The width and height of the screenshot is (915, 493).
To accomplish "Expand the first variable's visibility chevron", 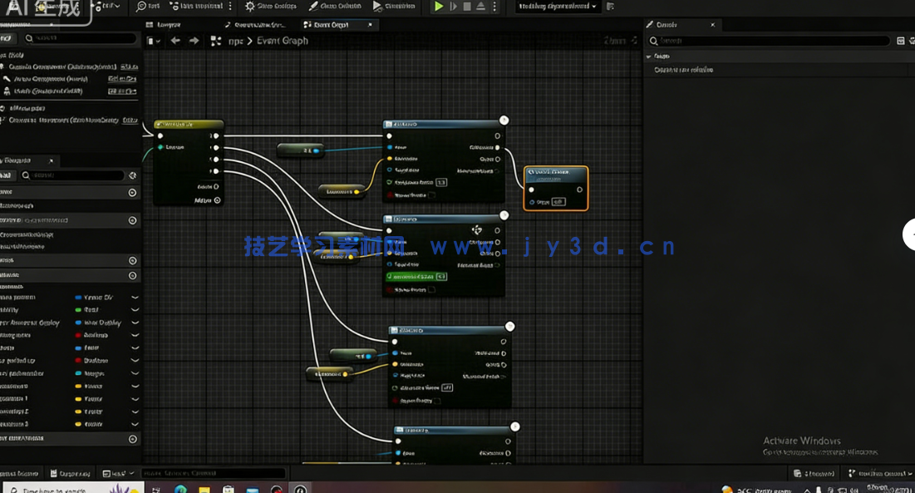I will click(135, 297).
